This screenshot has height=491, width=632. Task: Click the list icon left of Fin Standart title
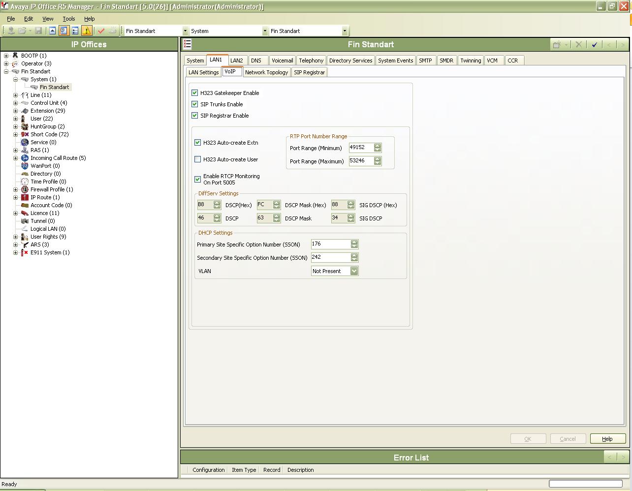[187, 44]
